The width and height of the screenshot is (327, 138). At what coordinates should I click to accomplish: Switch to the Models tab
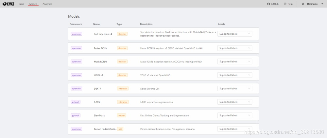click(33, 4)
